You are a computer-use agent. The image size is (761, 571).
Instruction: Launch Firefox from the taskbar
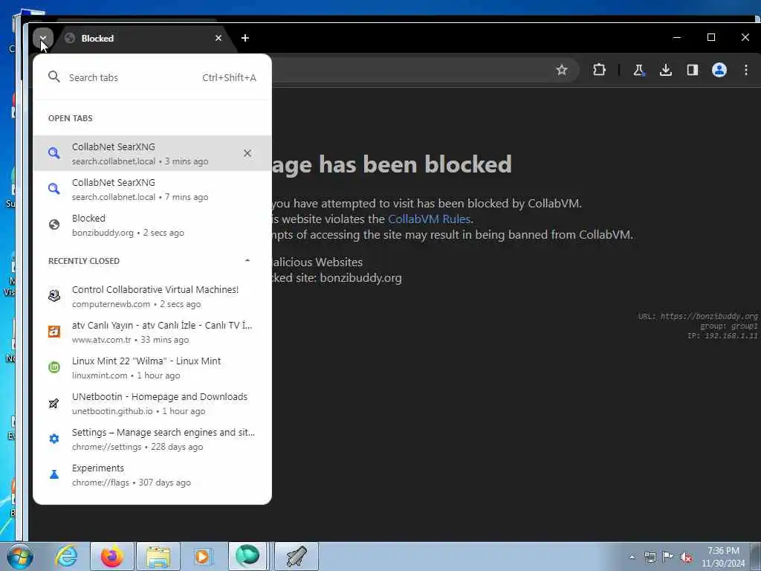coord(111,556)
